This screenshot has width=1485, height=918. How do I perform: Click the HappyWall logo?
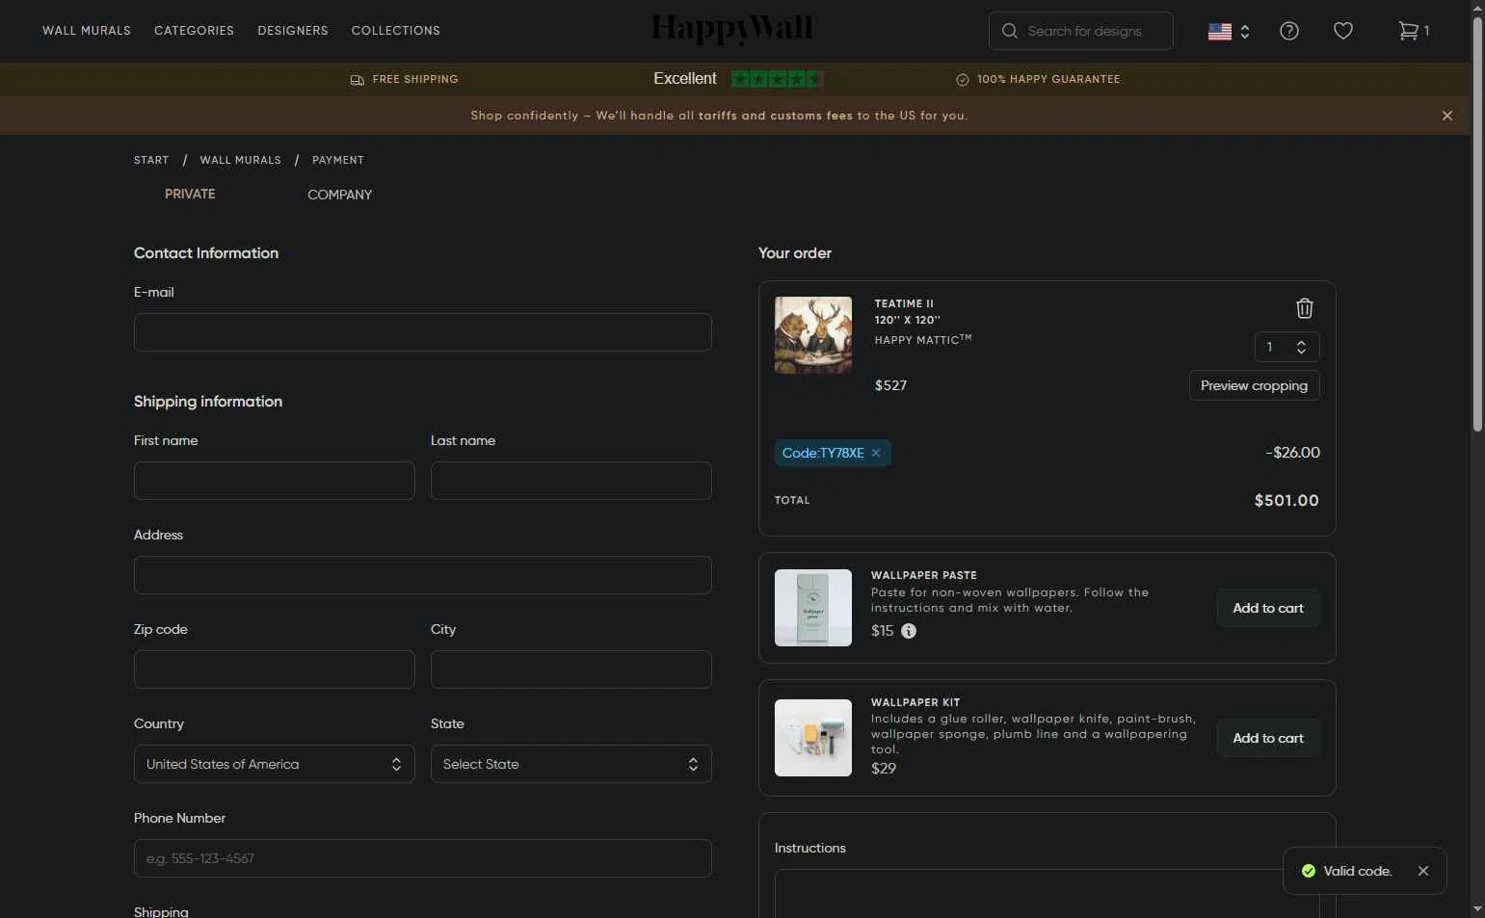(x=732, y=29)
